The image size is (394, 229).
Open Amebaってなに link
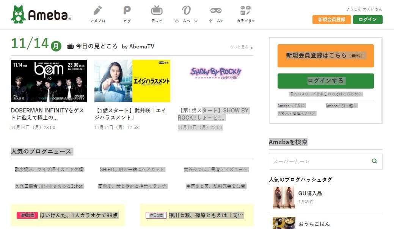tap(292, 106)
